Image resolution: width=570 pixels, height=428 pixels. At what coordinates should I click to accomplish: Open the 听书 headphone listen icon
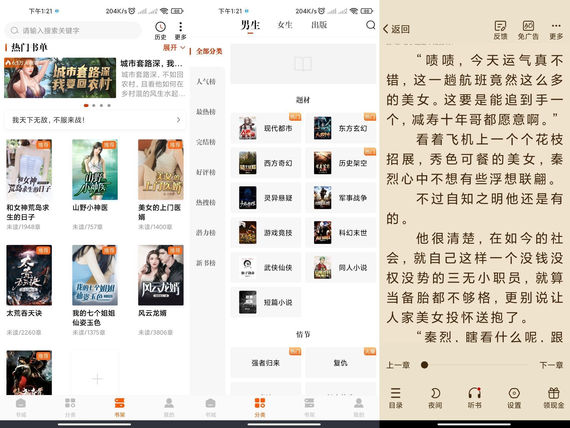(x=474, y=398)
